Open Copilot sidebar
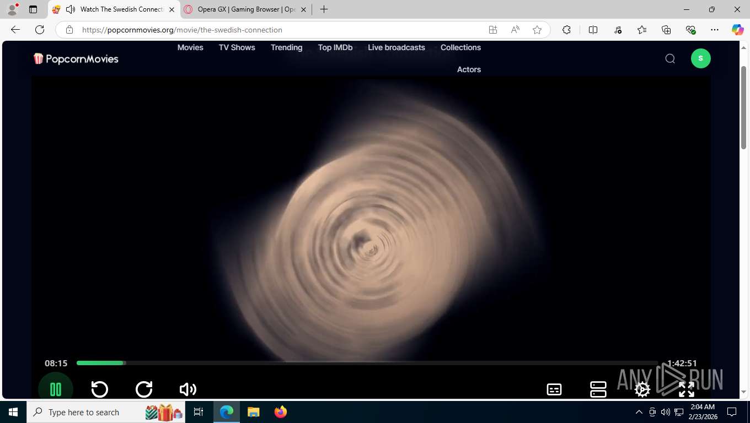The image size is (750, 423). tap(738, 30)
